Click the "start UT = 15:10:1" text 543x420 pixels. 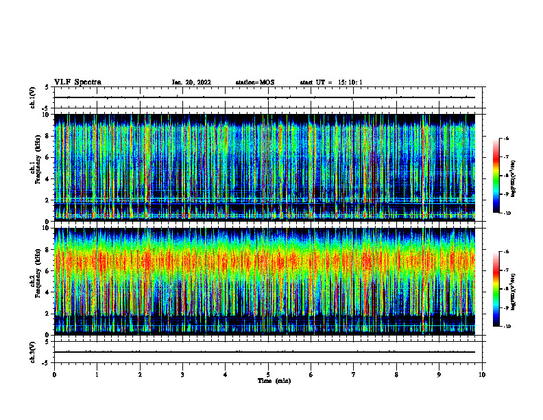331,82
